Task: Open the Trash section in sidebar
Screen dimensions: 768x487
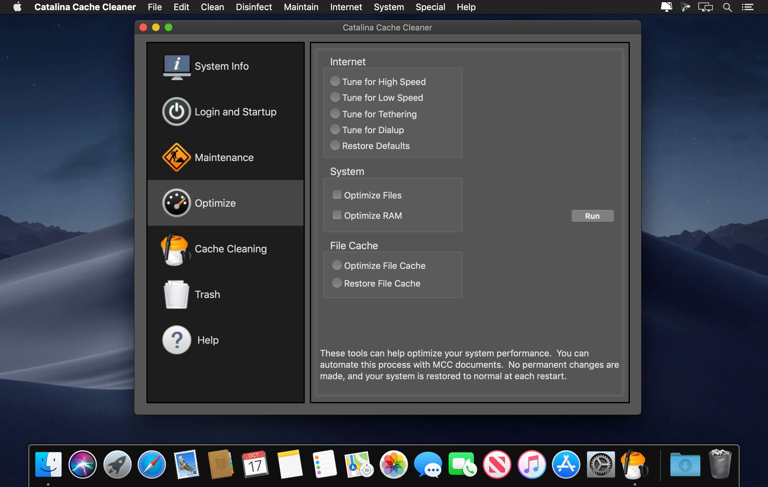Action: pos(226,294)
